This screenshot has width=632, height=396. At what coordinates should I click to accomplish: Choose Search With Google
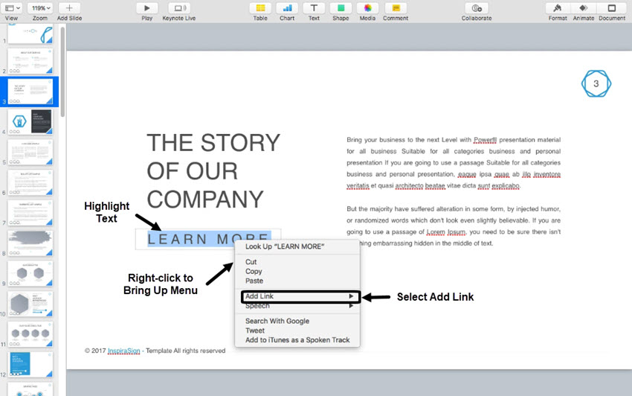coord(297,321)
